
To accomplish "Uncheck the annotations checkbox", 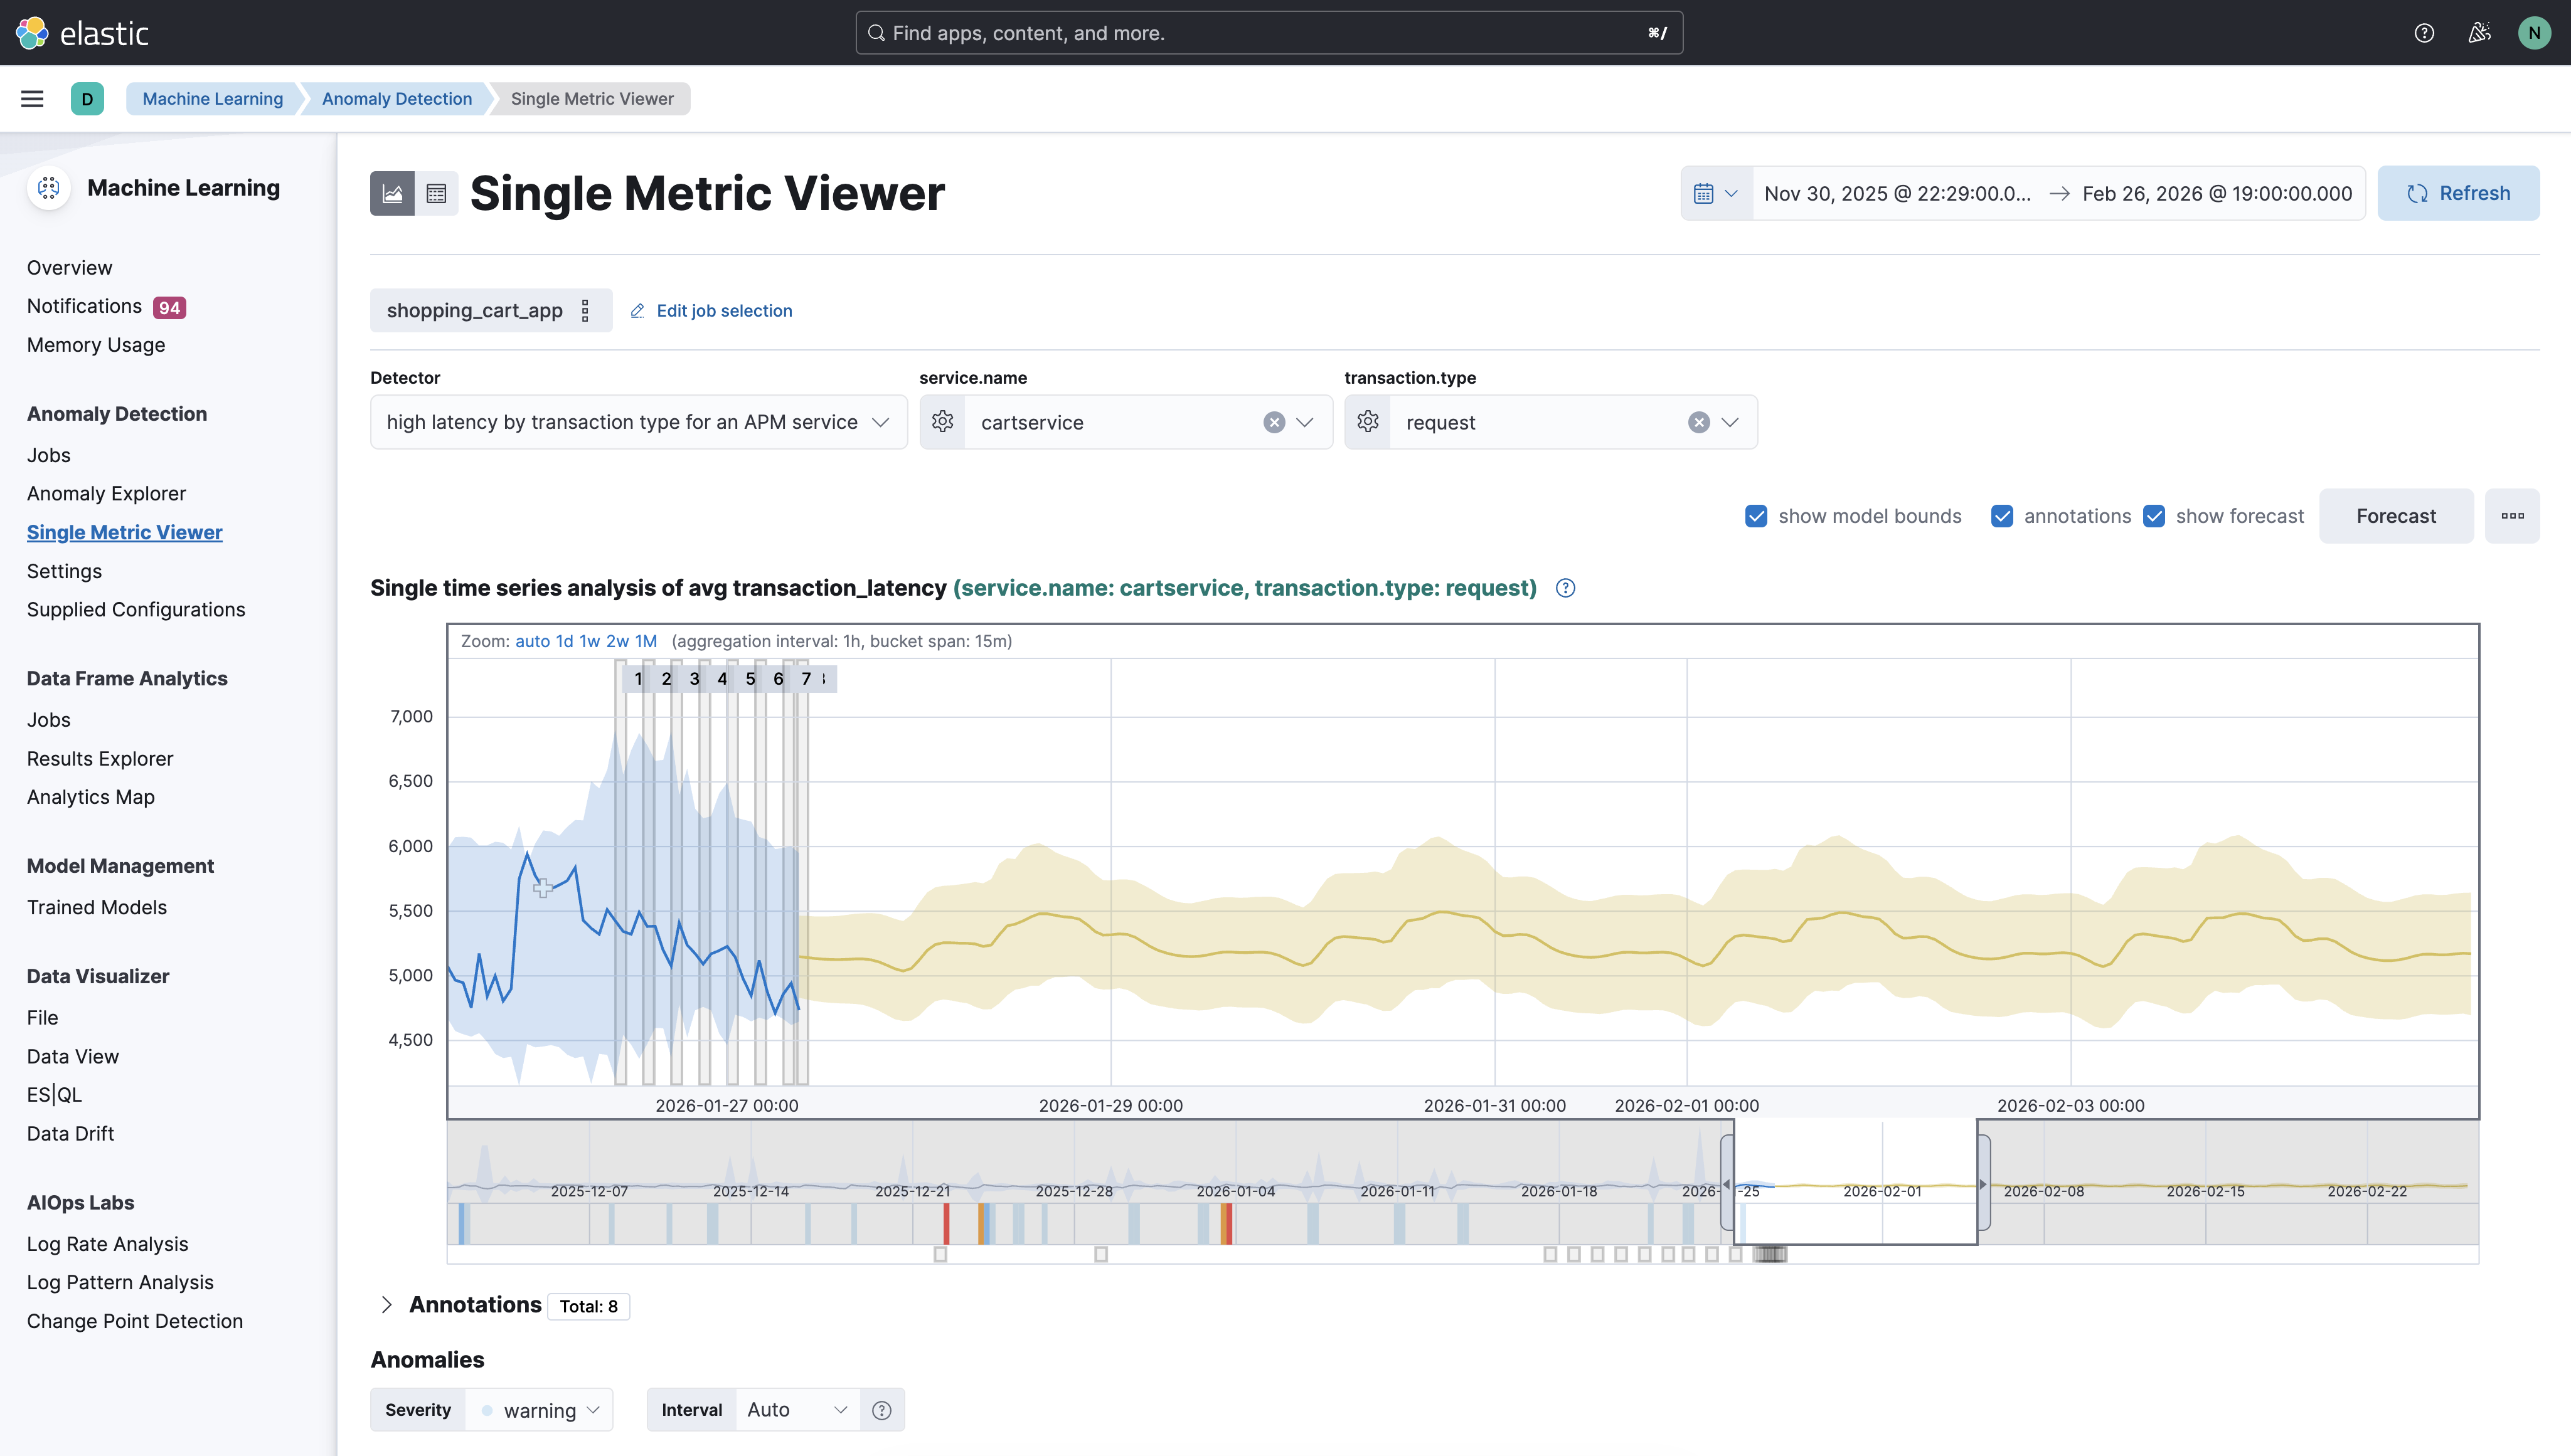I will [2002, 516].
